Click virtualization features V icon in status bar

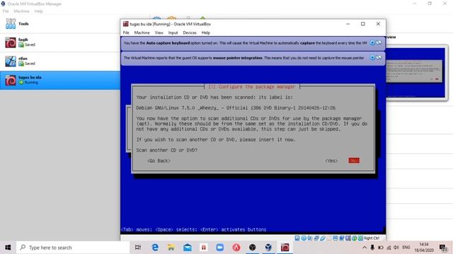pos(348,238)
